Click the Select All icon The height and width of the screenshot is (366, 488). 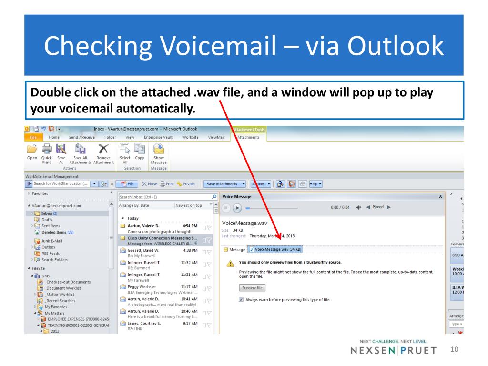[125, 149]
